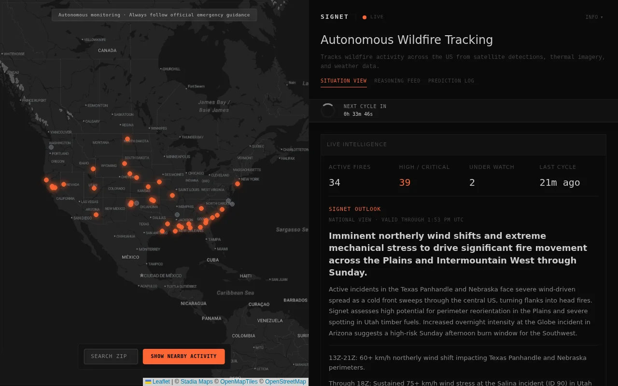This screenshot has height=386, width=618.
Task: Open fire marker southwest of Saint Louis
Action: [x=172, y=195]
